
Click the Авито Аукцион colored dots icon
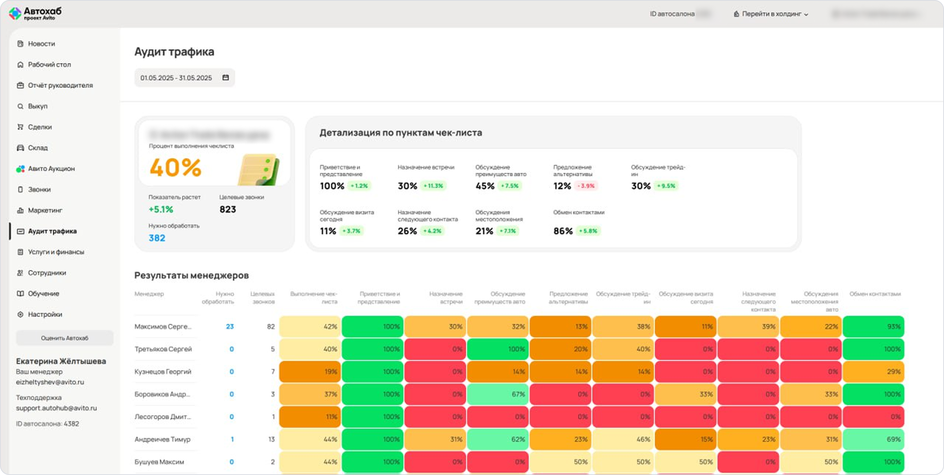pos(20,169)
